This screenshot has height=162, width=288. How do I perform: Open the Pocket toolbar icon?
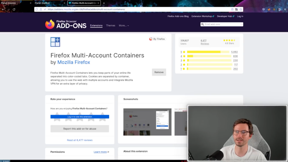tap(264, 9)
